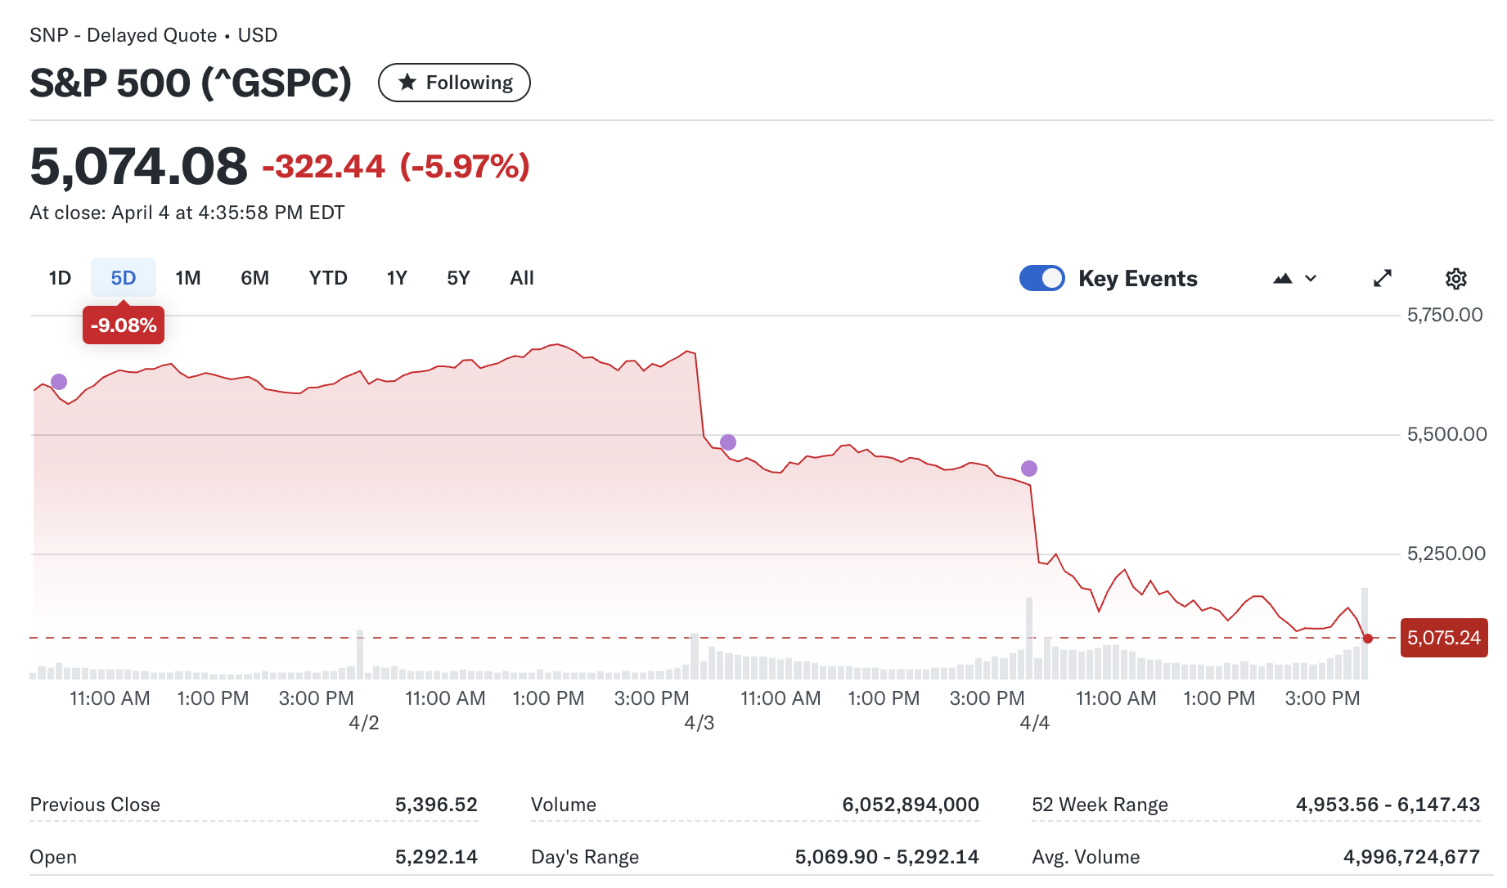Click the Day's Range label
The height and width of the screenshot is (888, 1507).
point(585,857)
